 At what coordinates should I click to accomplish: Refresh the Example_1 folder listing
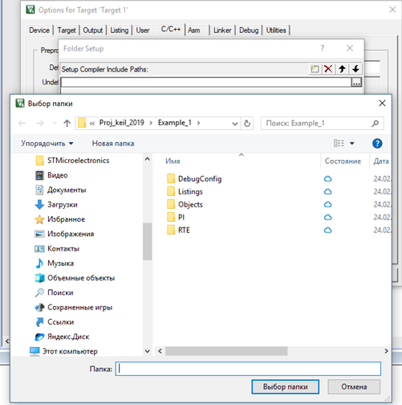[x=247, y=124]
